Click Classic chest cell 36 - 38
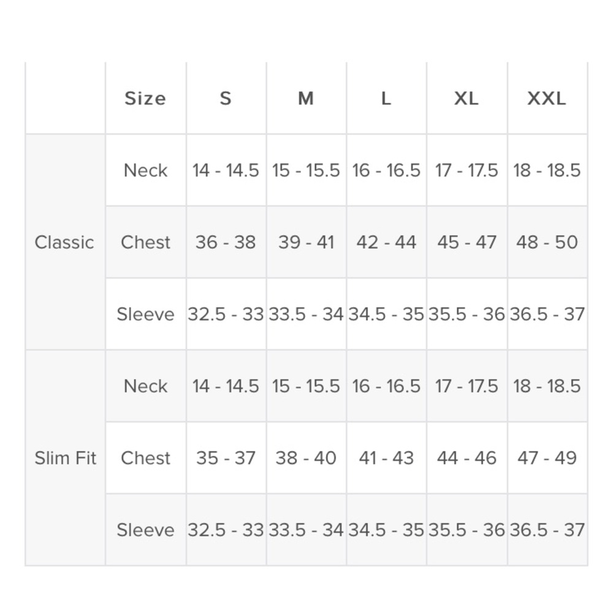This screenshot has height=613, width=613. pos(226,242)
